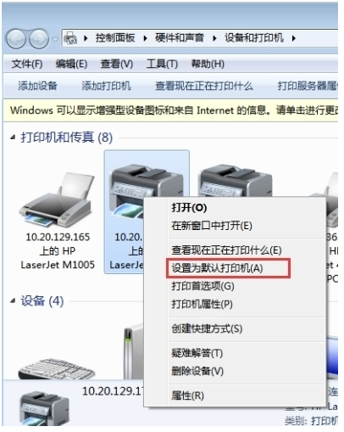Screen dimensions: 344x432
Task: Open the recent pages dropdown beside the Forward arrow
Action: (x=55, y=39)
